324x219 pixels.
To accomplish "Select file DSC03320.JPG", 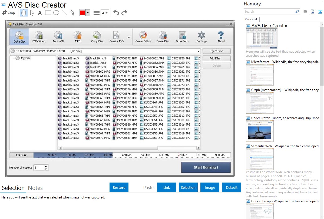I will [x=179, y=138].
